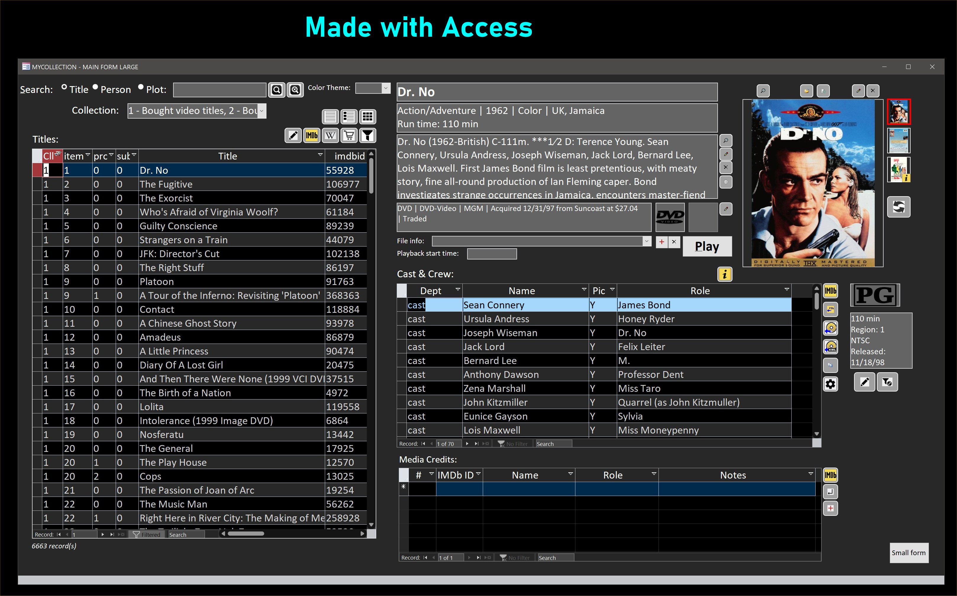
Task: Open the Collection dropdown list
Action: [261, 111]
